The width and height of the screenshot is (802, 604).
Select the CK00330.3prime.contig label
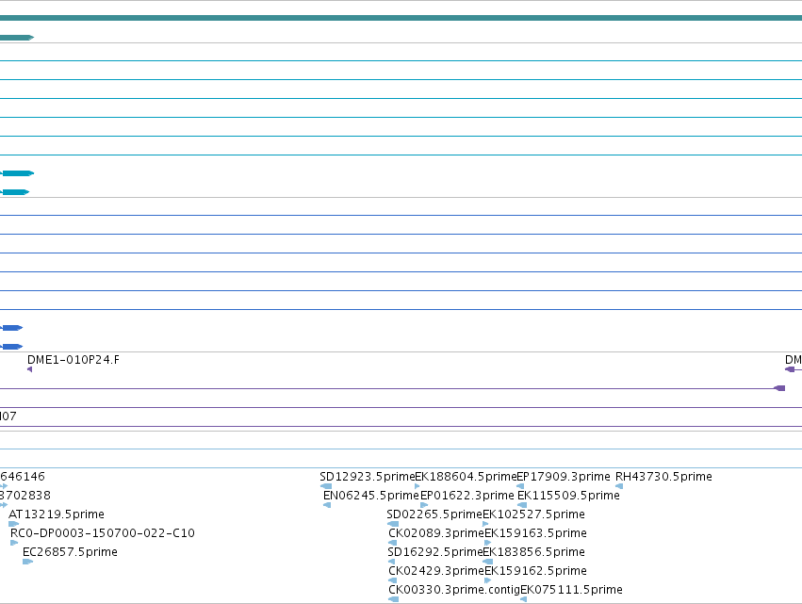click(454, 590)
